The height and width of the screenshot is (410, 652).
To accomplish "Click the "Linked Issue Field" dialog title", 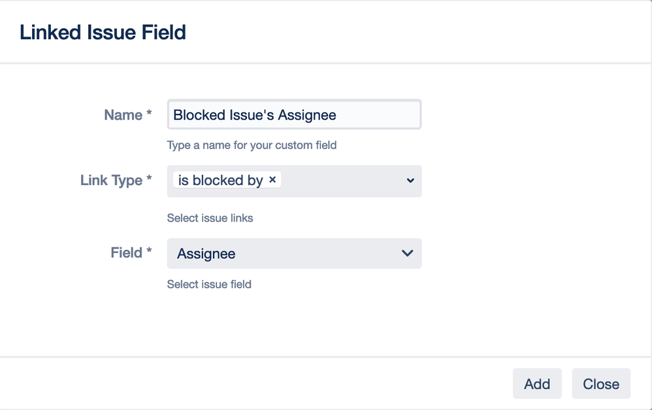I will pos(103,32).
